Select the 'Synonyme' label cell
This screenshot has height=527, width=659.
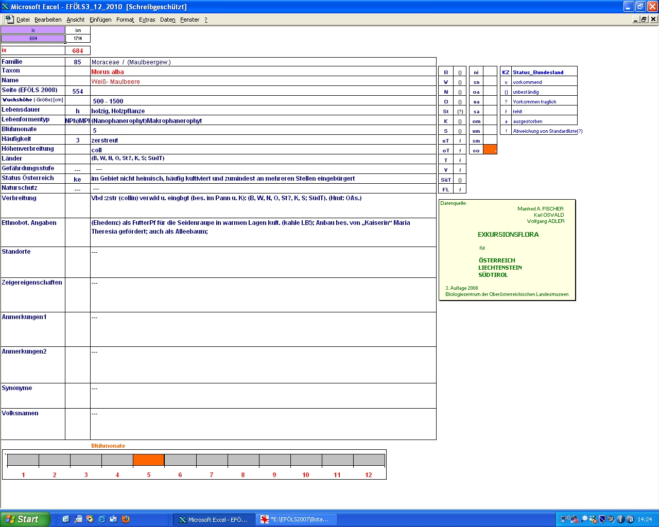[x=33, y=396]
